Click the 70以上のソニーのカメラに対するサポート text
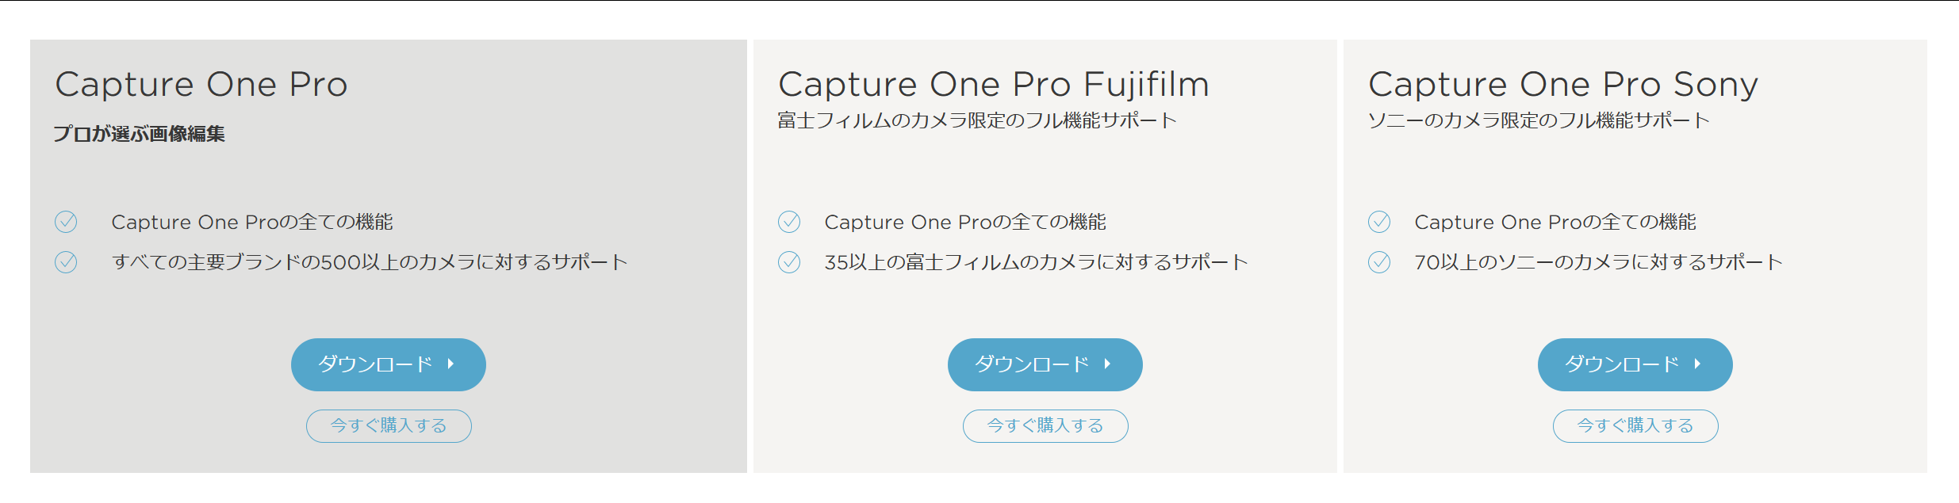The image size is (1959, 503). coord(1598,262)
